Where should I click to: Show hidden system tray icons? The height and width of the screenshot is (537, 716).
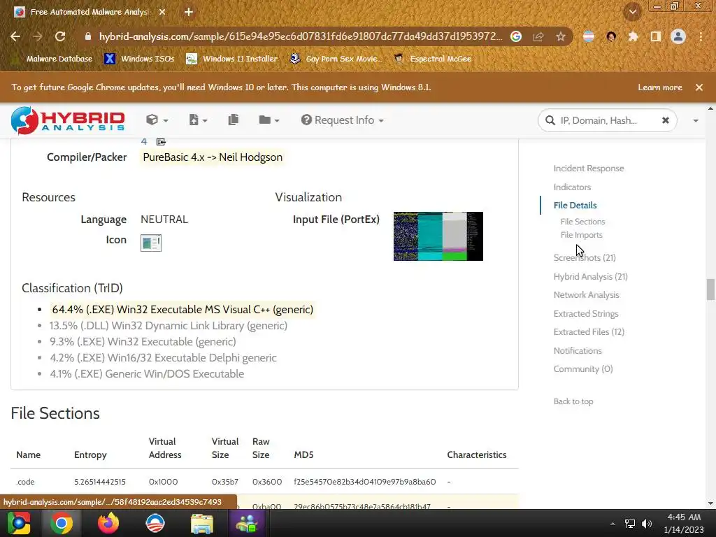(613, 524)
